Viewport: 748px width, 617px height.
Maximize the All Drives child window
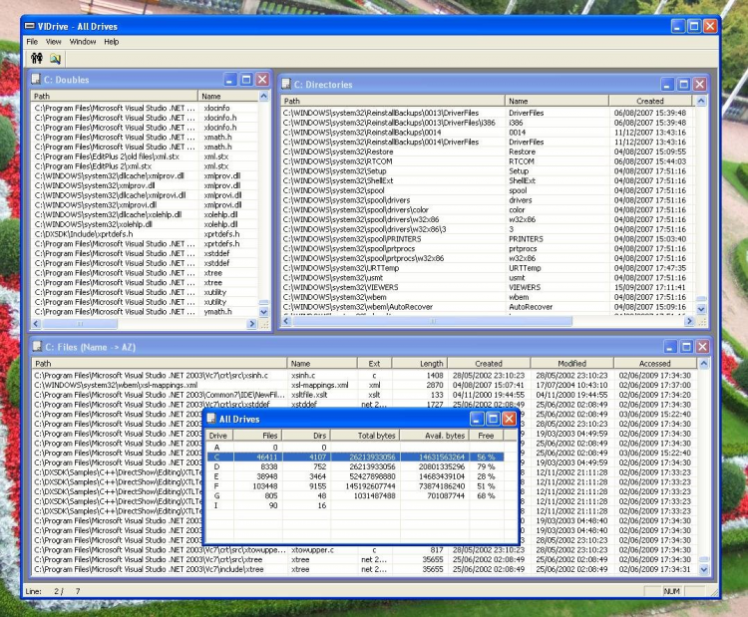point(493,420)
